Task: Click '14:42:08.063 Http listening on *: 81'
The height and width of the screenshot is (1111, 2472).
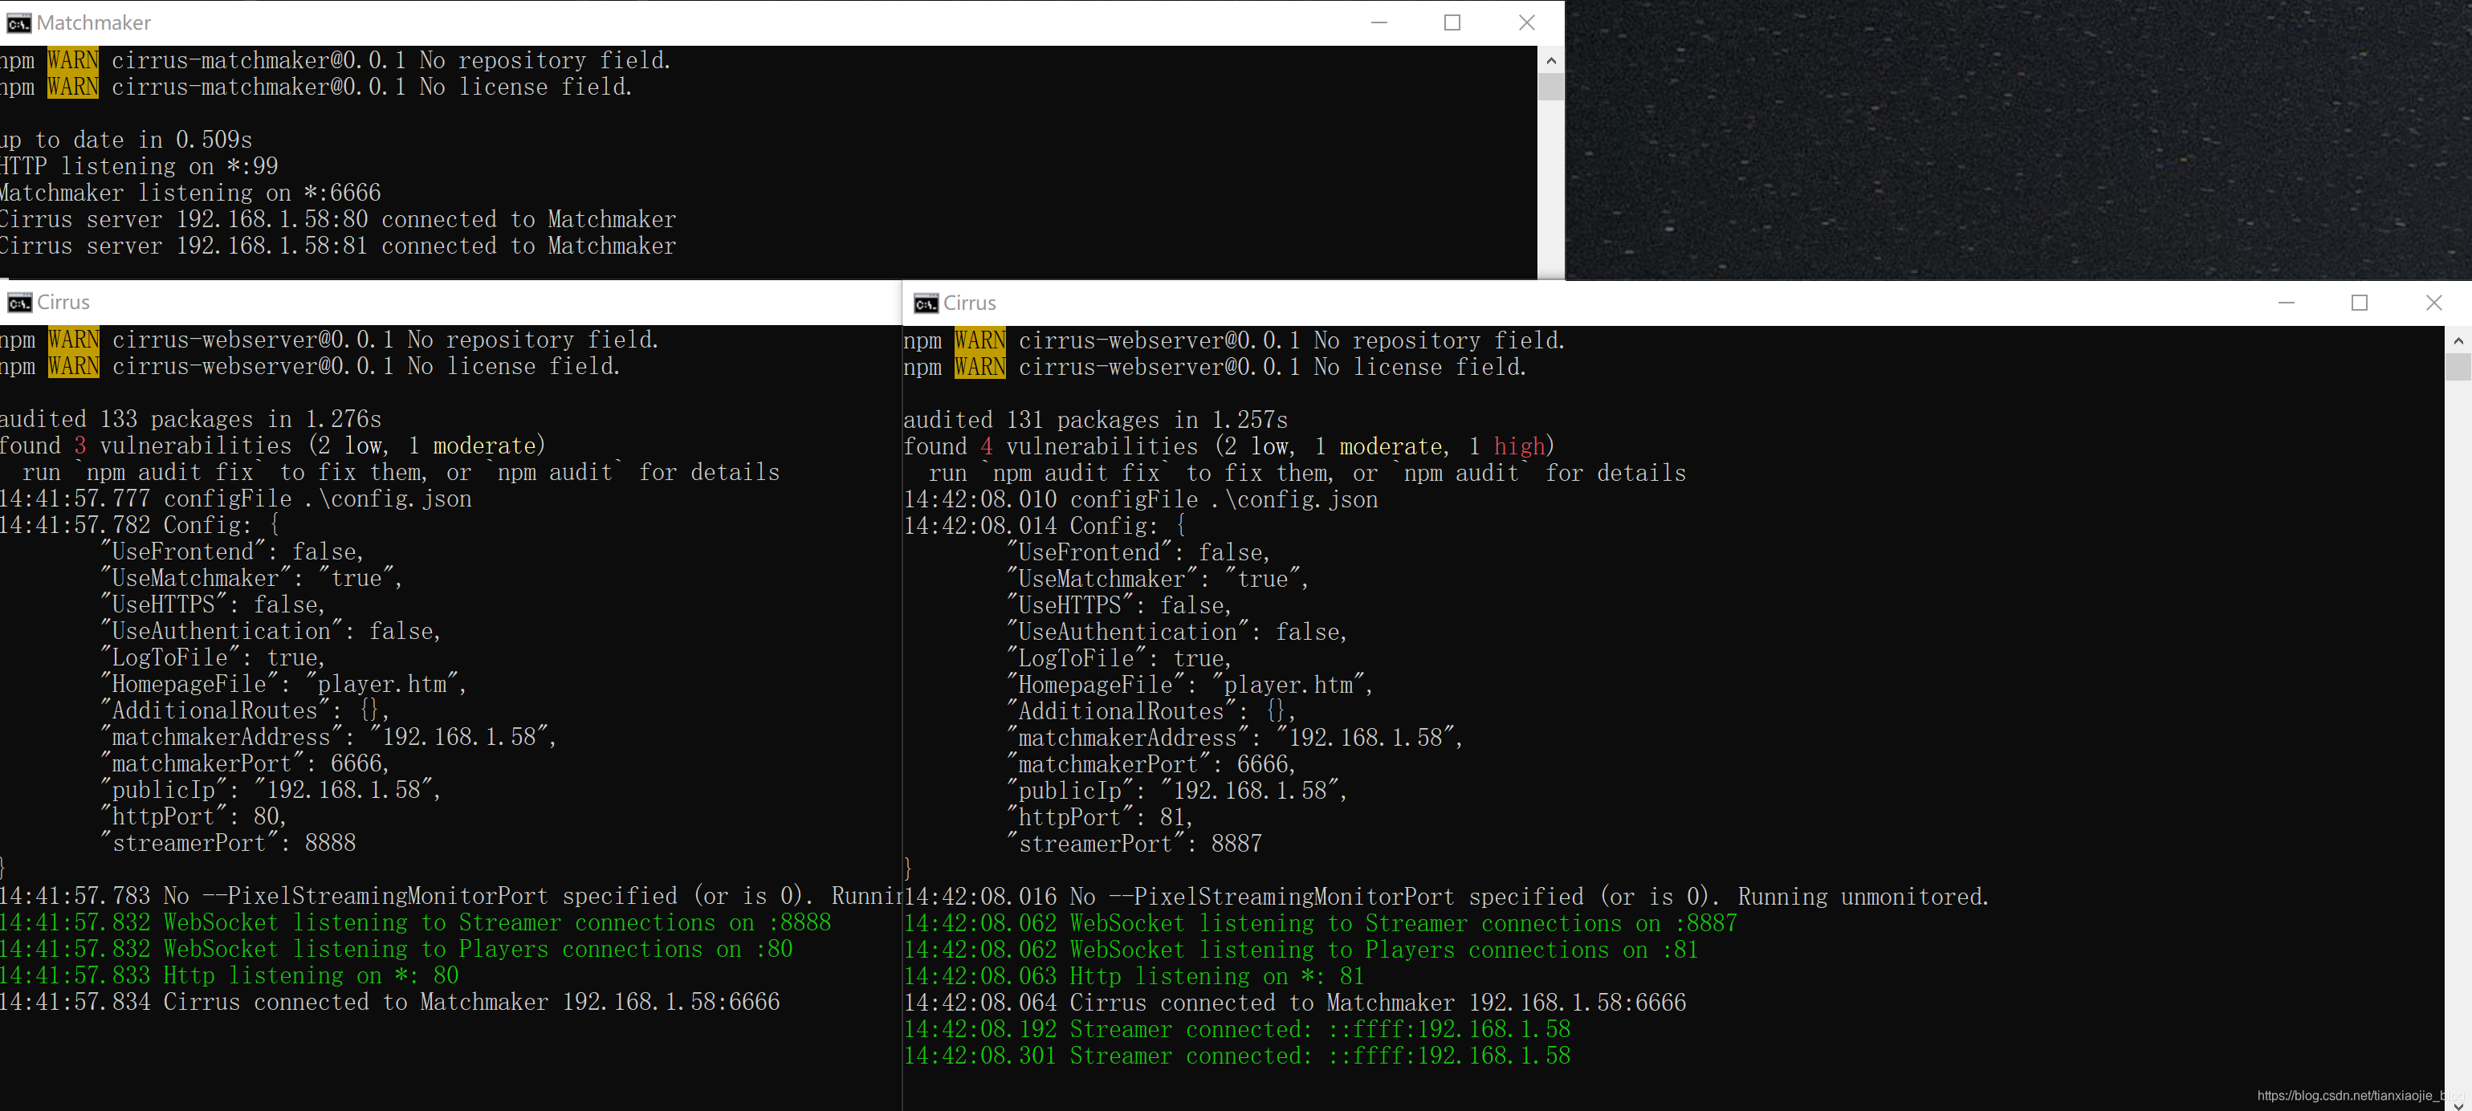Action: 1134,978
